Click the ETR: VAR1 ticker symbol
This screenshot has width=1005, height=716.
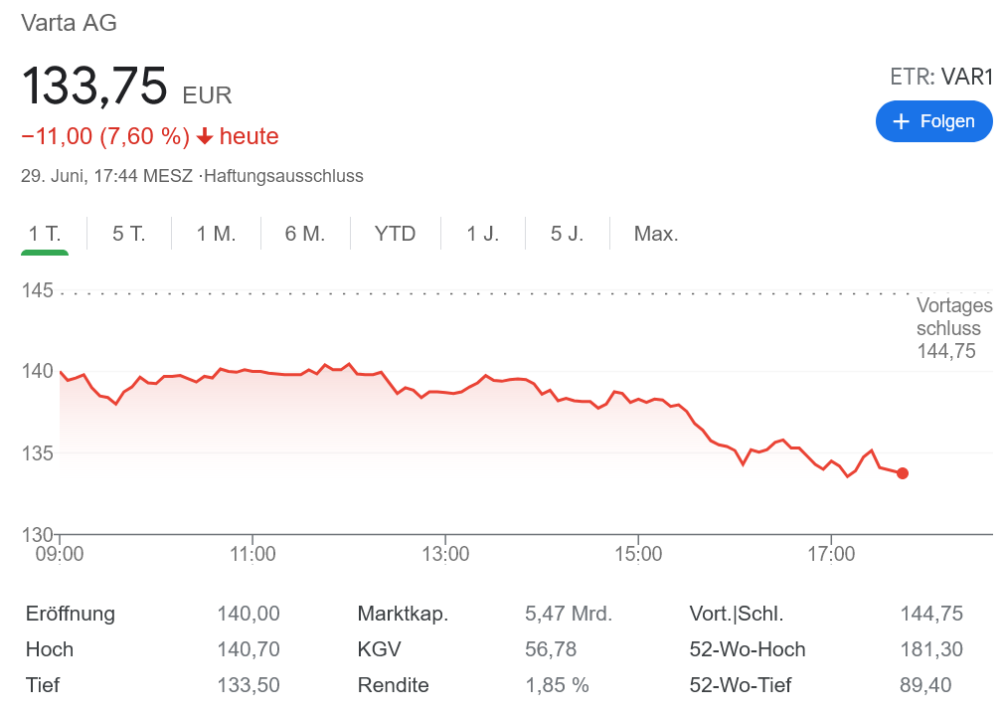click(940, 78)
